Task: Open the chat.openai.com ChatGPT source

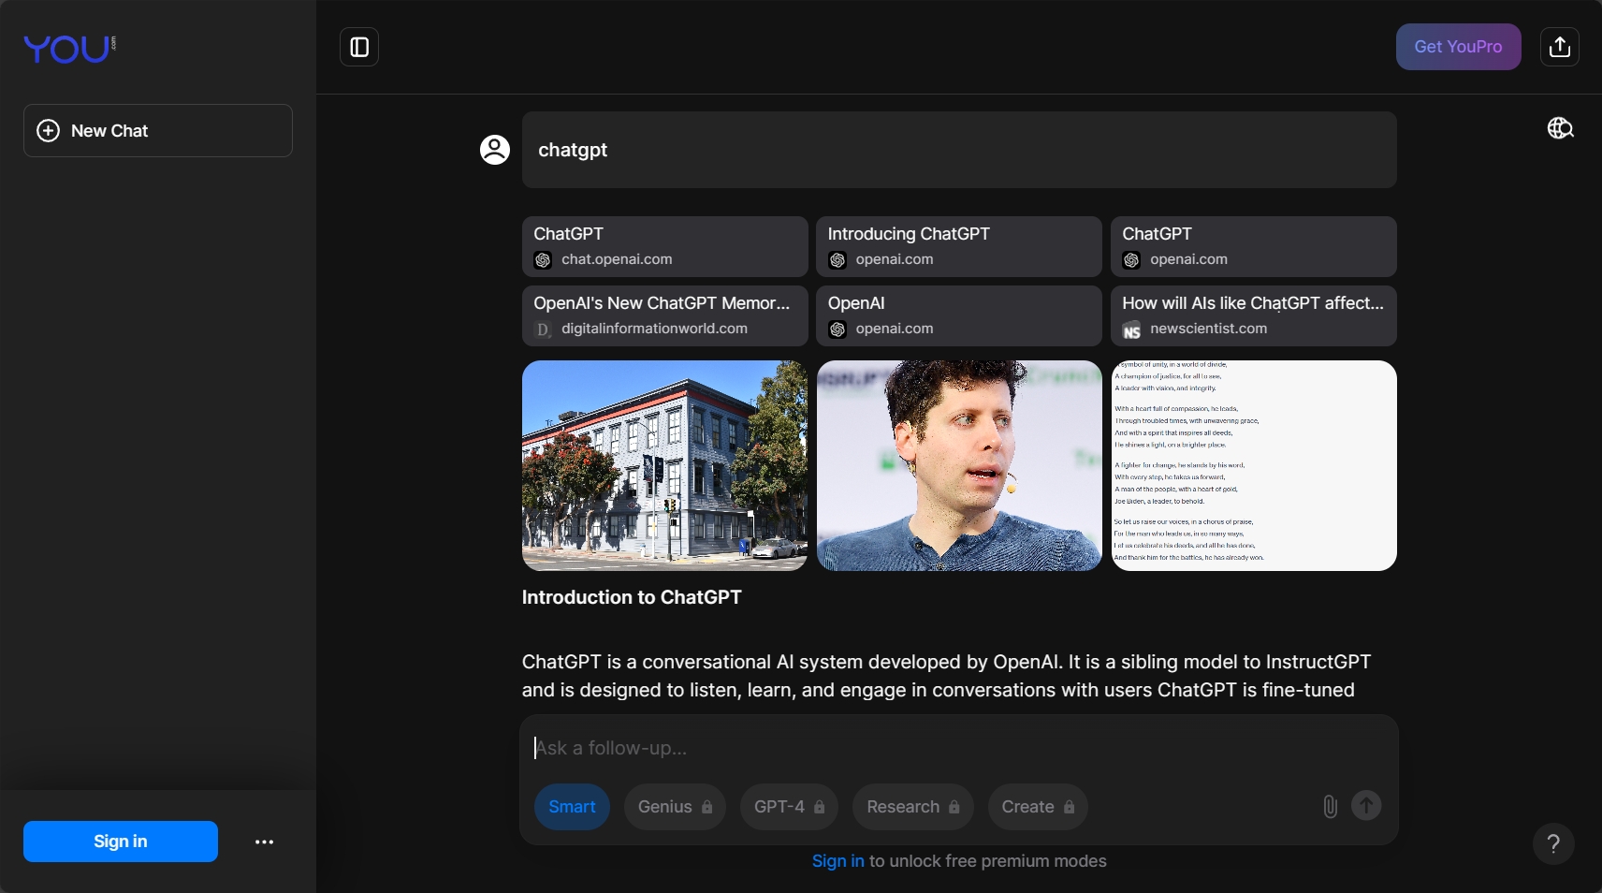Action: (664, 246)
